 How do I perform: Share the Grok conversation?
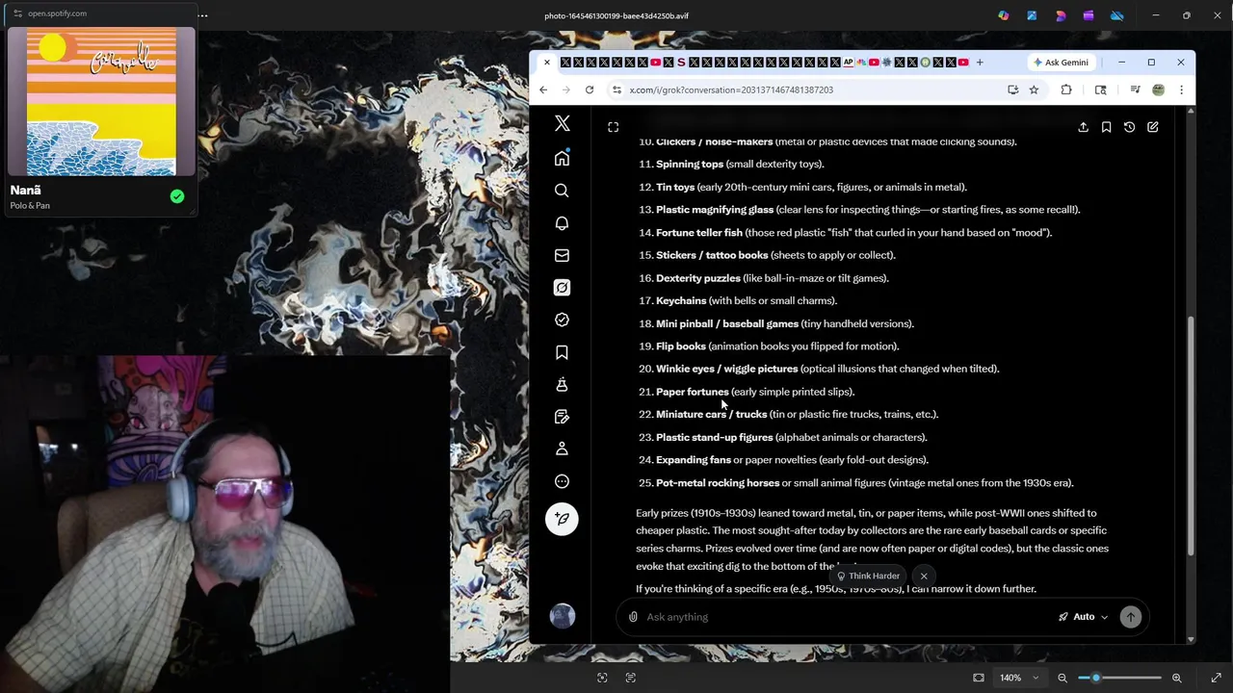1083,127
